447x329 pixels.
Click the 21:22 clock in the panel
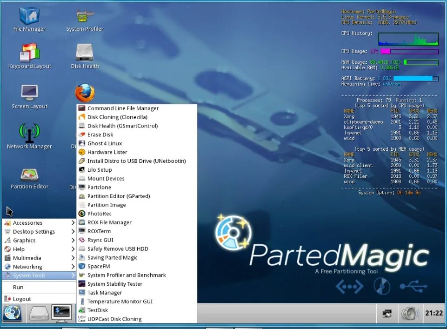pyautogui.click(x=434, y=313)
